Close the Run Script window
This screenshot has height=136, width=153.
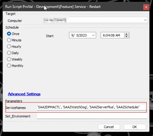(x=146, y=7)
